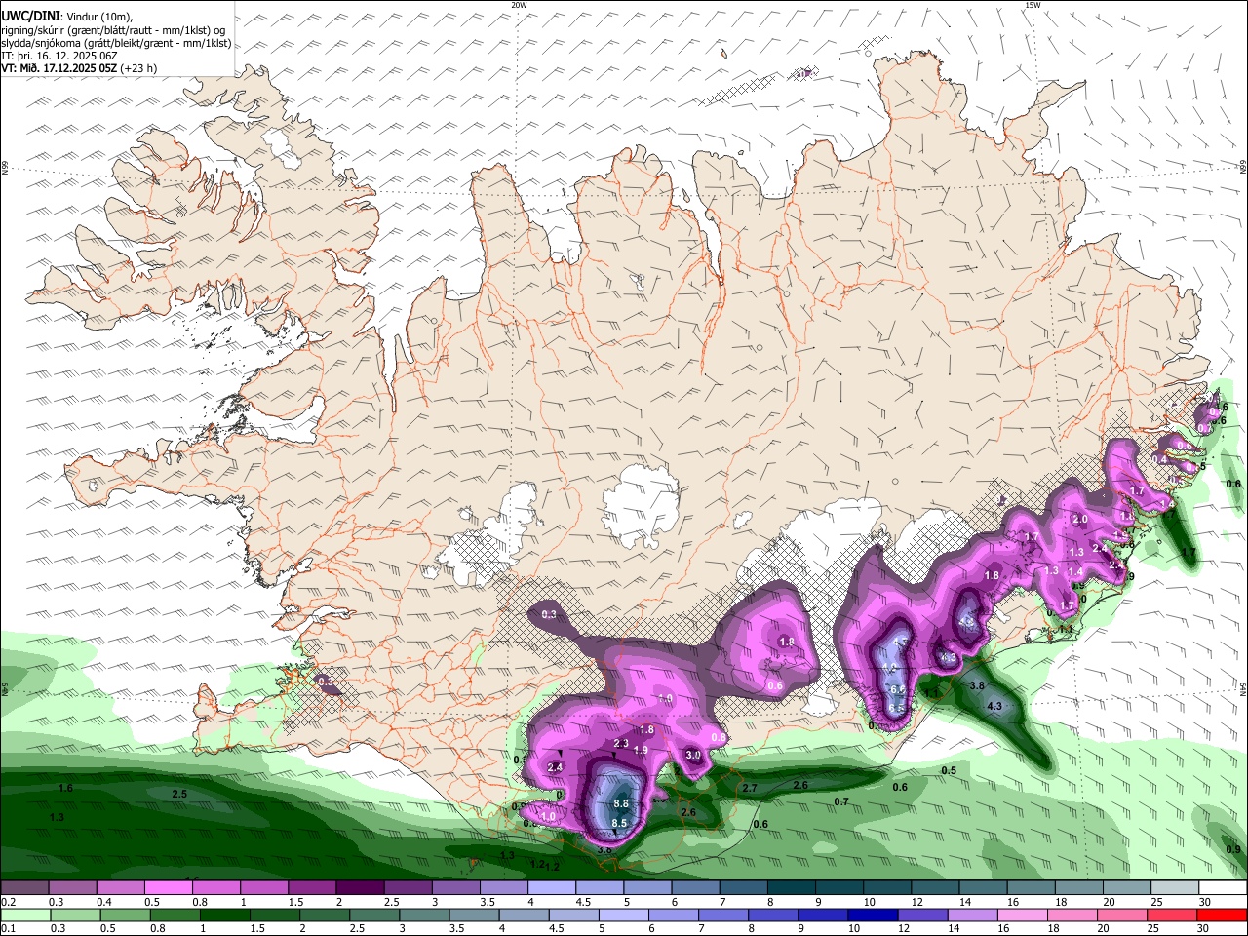Select the 'VT: Mið. 17.12.2025 05Z (+23 h)' line
1248x936 pixels.
coord(79,68)
